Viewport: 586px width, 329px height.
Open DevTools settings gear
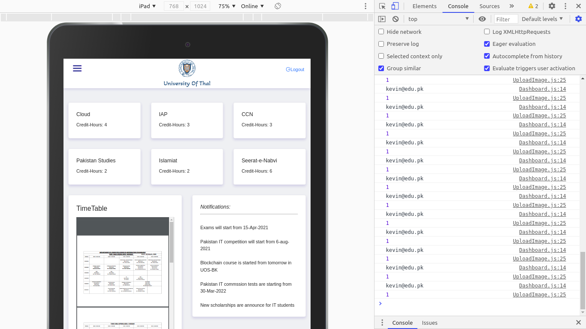pyautogui.click(x=552, y=6)
